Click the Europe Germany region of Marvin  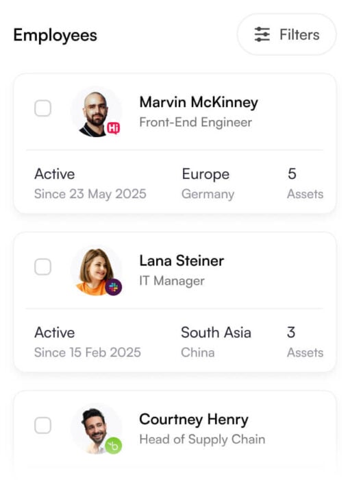coord(208,183)
